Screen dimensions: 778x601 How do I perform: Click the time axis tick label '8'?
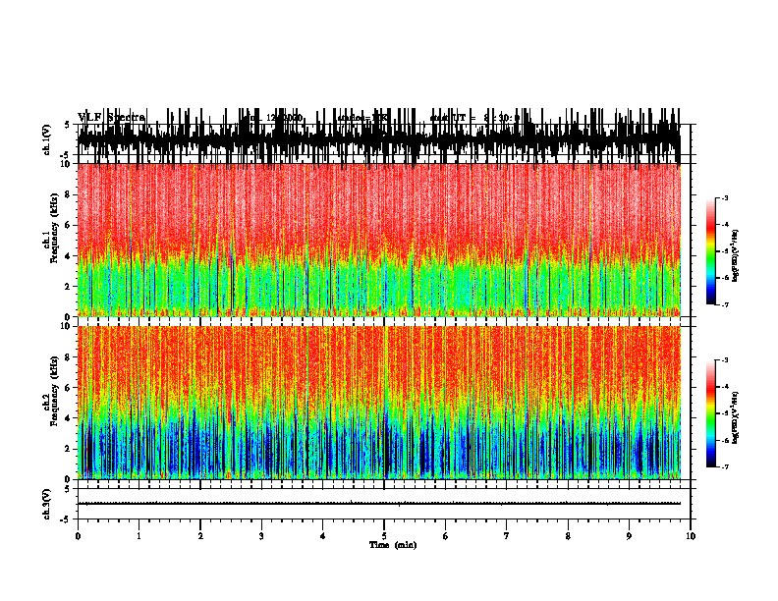point(568,536)
